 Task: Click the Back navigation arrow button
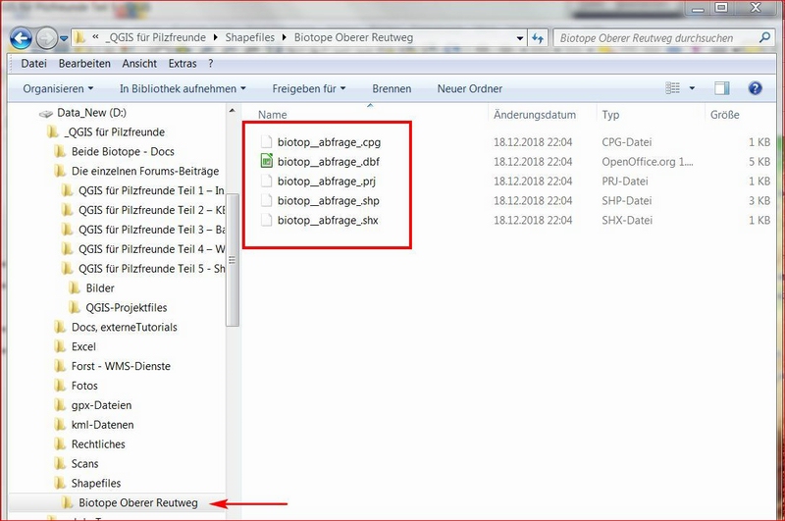[21, 38]
